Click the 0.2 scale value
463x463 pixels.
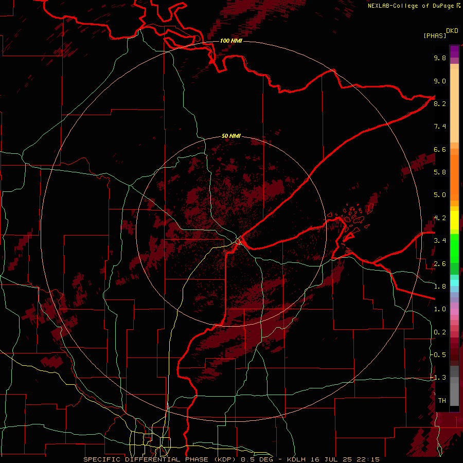(440, 332)
